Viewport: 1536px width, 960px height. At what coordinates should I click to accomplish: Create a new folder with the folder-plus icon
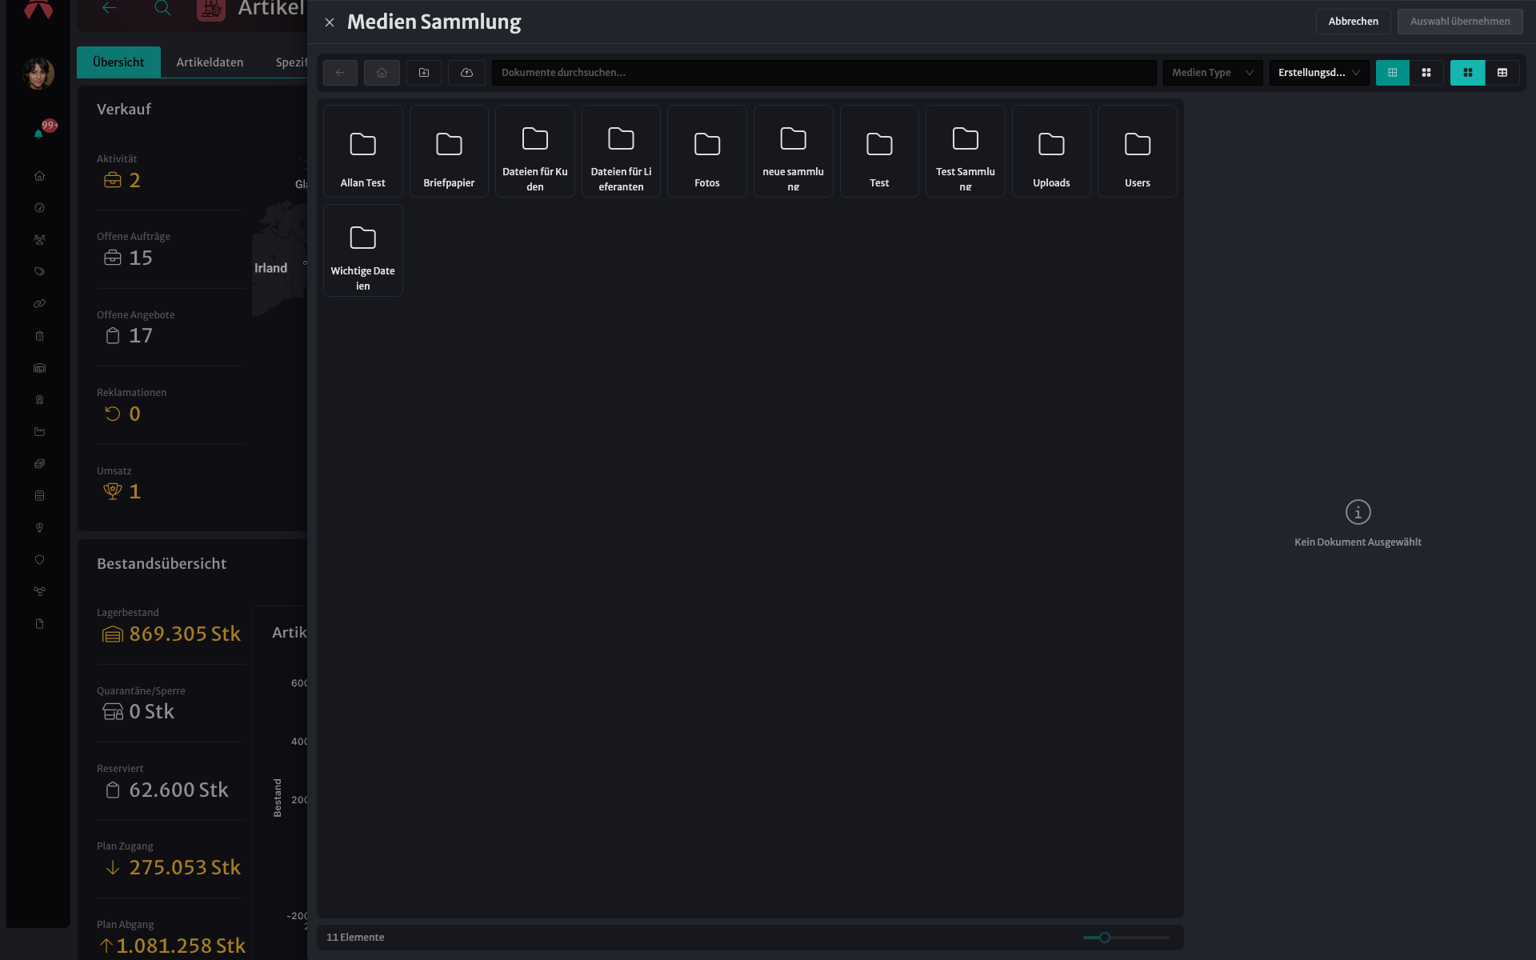[424, 73]
